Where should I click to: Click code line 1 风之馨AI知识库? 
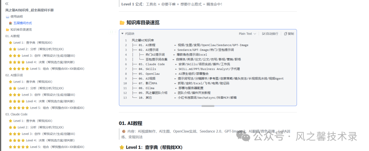(x=143, y=40)
